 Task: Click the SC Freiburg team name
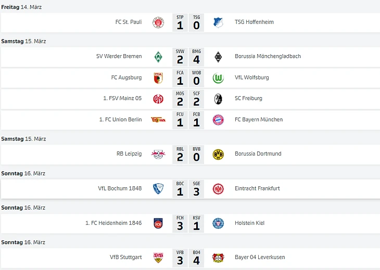(x=248, y=98)
